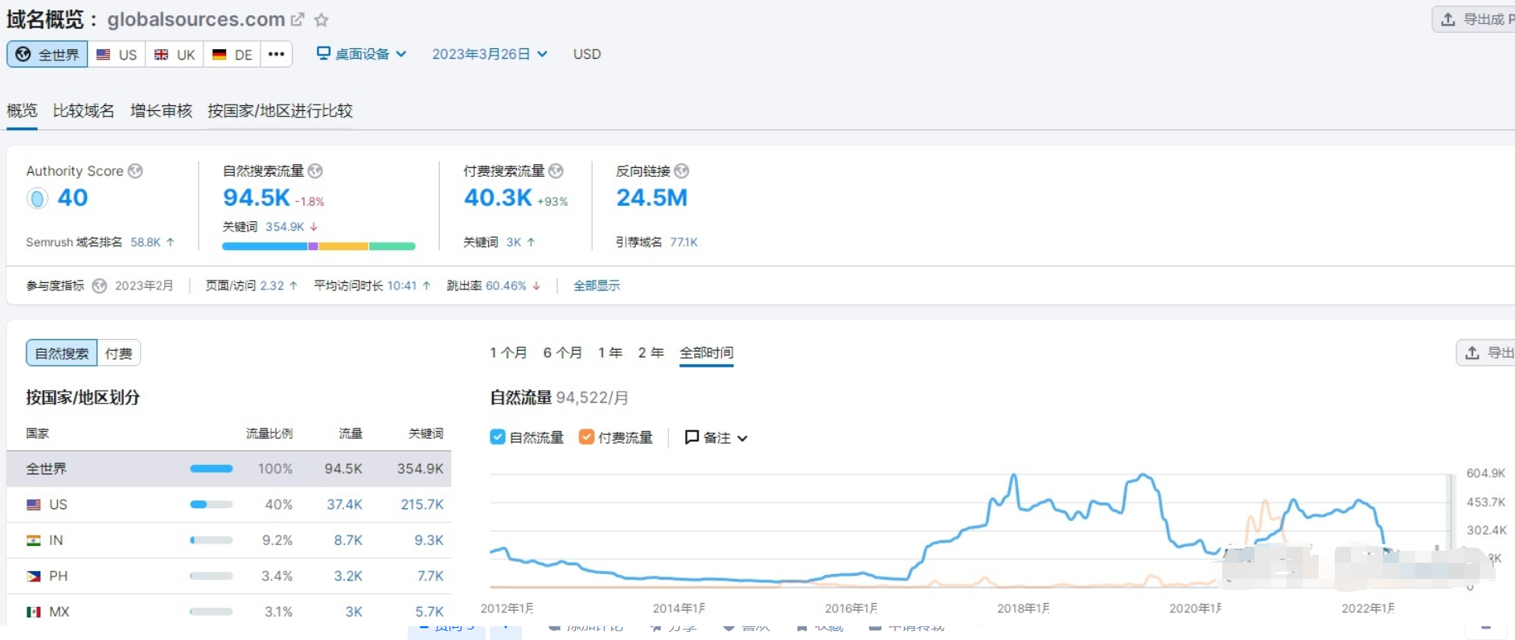
Task: Select the 1 年 time range tab
Action: tap(610, 353)
